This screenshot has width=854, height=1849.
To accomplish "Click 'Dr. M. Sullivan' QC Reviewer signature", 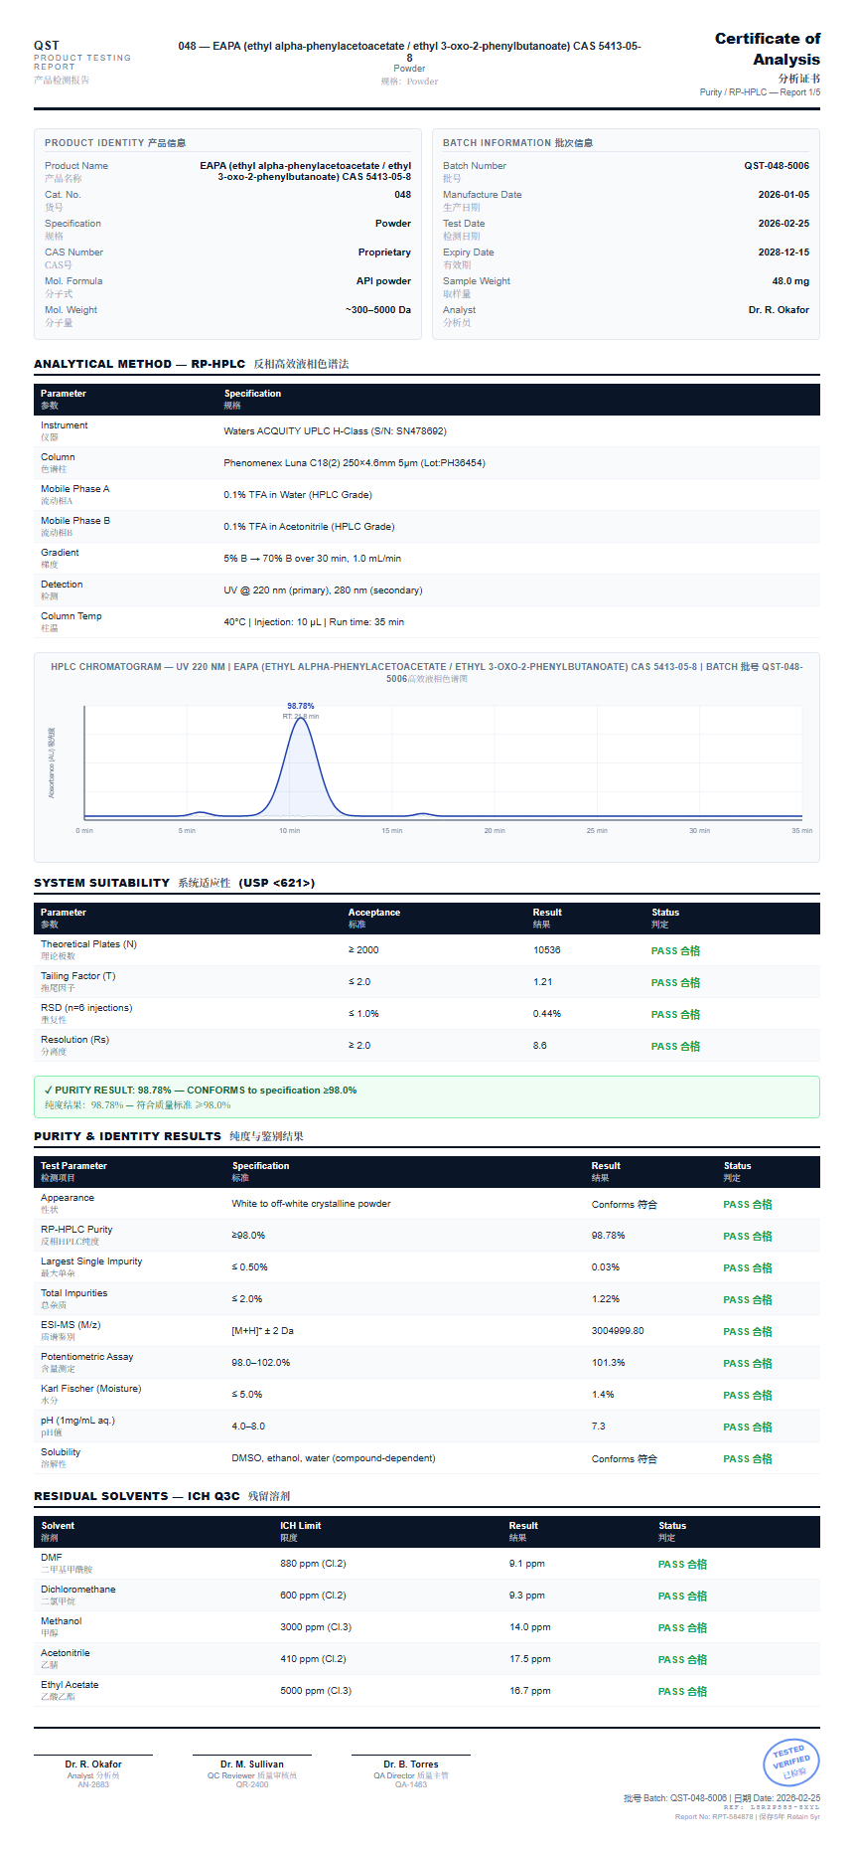I will (252, 1765).
